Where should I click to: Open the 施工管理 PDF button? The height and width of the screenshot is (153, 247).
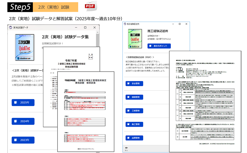point(134,124)
